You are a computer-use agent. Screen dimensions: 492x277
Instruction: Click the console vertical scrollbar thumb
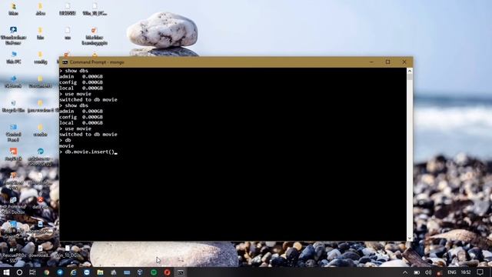point(410,77)
